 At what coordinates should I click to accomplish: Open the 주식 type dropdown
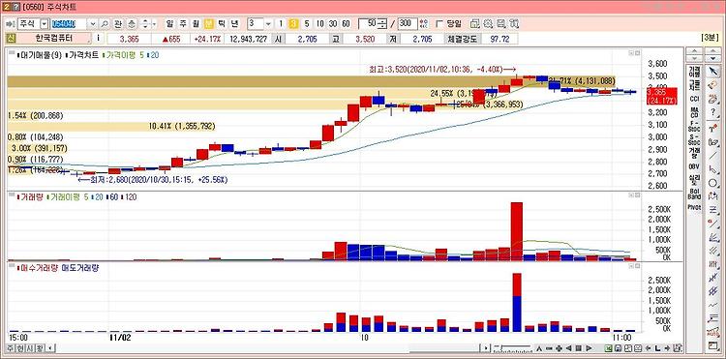pos(44,23)
